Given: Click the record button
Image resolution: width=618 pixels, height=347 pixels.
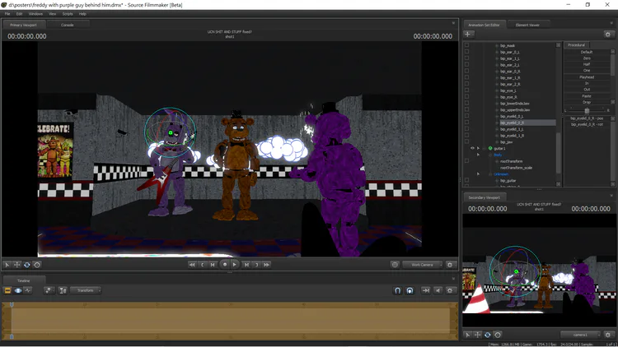Looking at the screenshot, I should [x=225, y=265].
